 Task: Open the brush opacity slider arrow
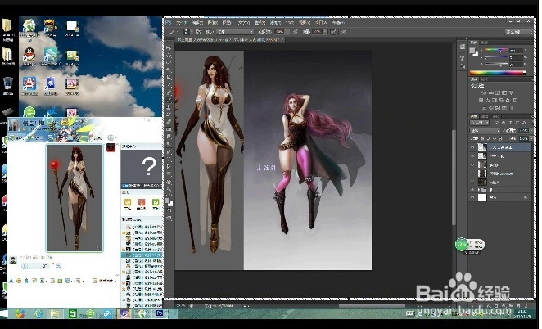287,32
